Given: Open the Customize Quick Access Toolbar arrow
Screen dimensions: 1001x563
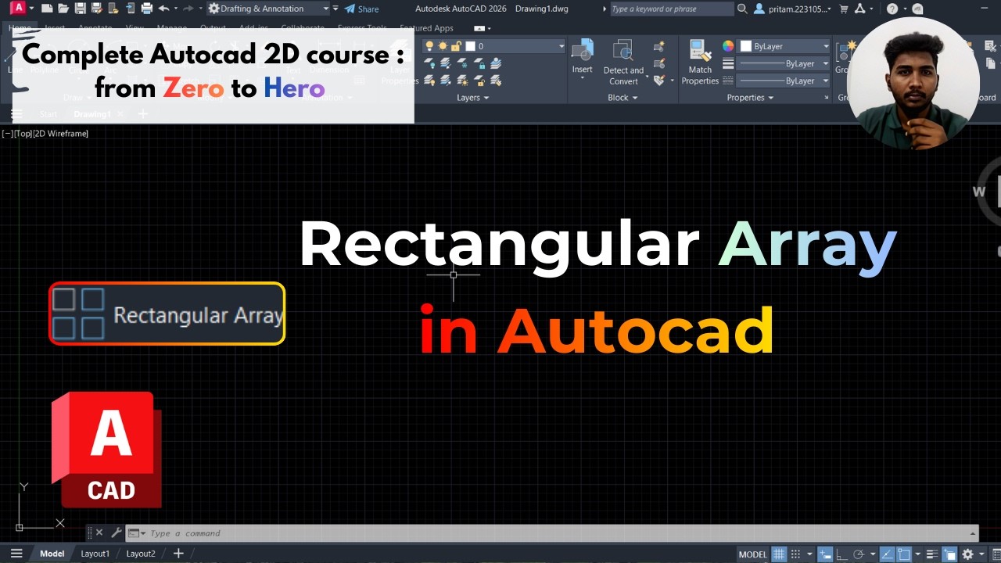Looking at the screenshot, I should pos(335,9).
